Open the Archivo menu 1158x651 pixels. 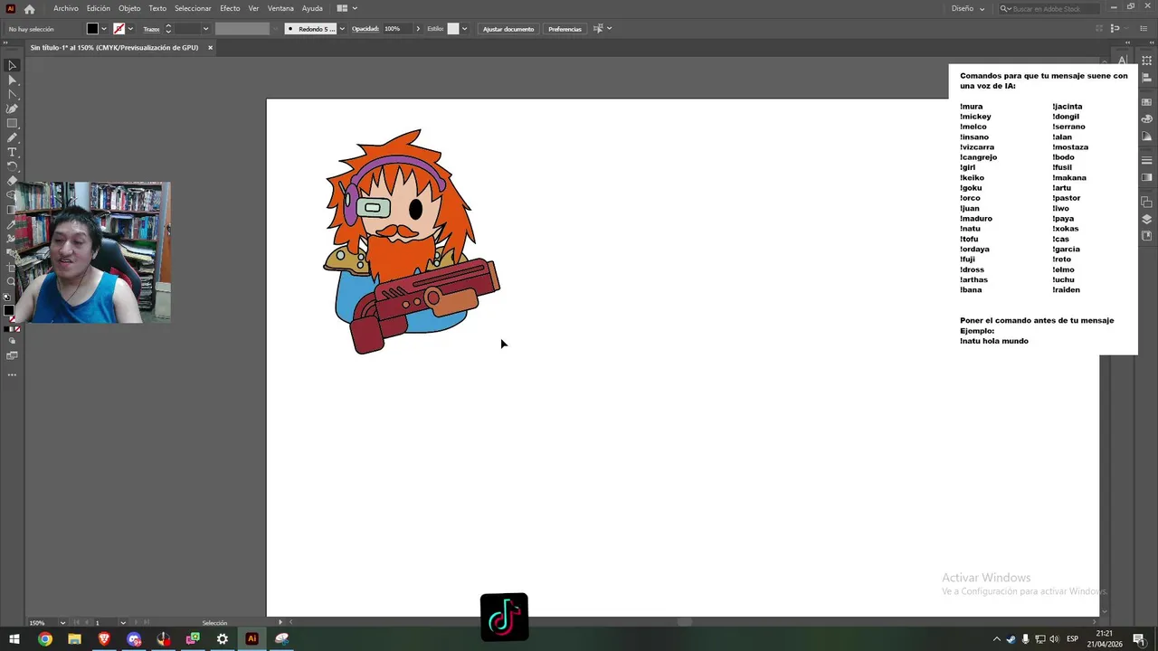click(65, 8)
